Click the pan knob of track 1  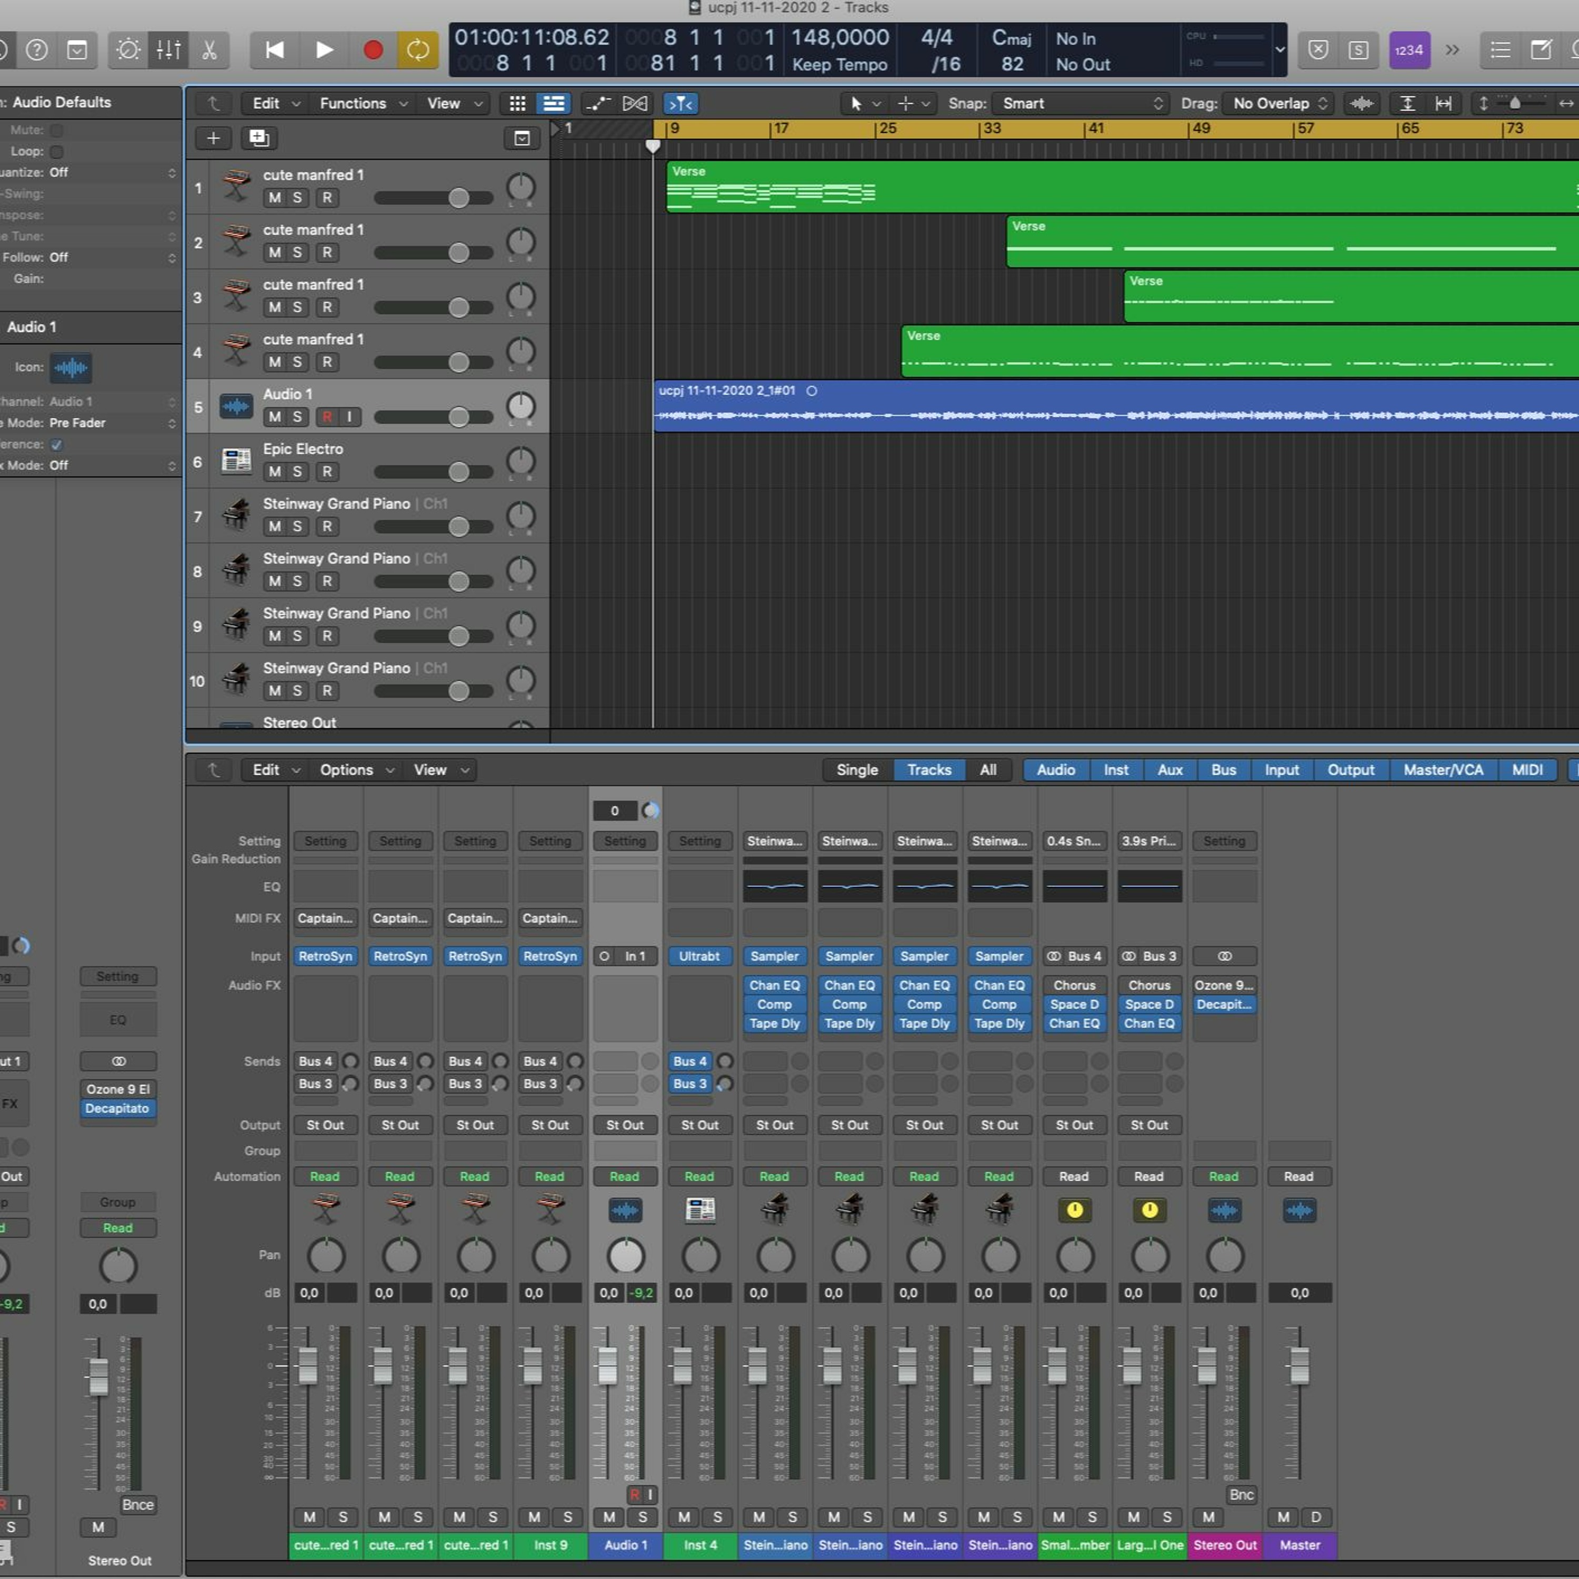521,188
